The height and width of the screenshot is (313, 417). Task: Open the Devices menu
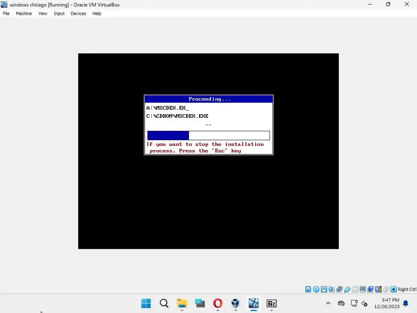tap(78, 13)
